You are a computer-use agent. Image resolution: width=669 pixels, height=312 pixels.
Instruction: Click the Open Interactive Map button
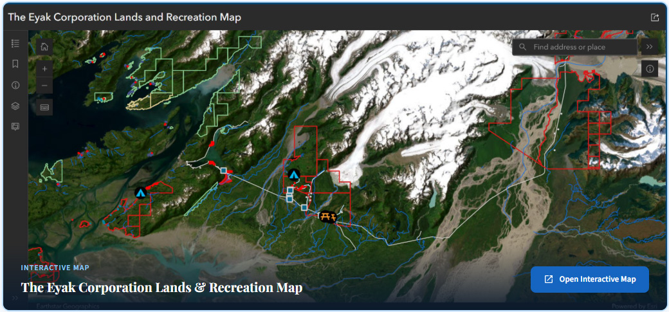[x=590, y=280]
